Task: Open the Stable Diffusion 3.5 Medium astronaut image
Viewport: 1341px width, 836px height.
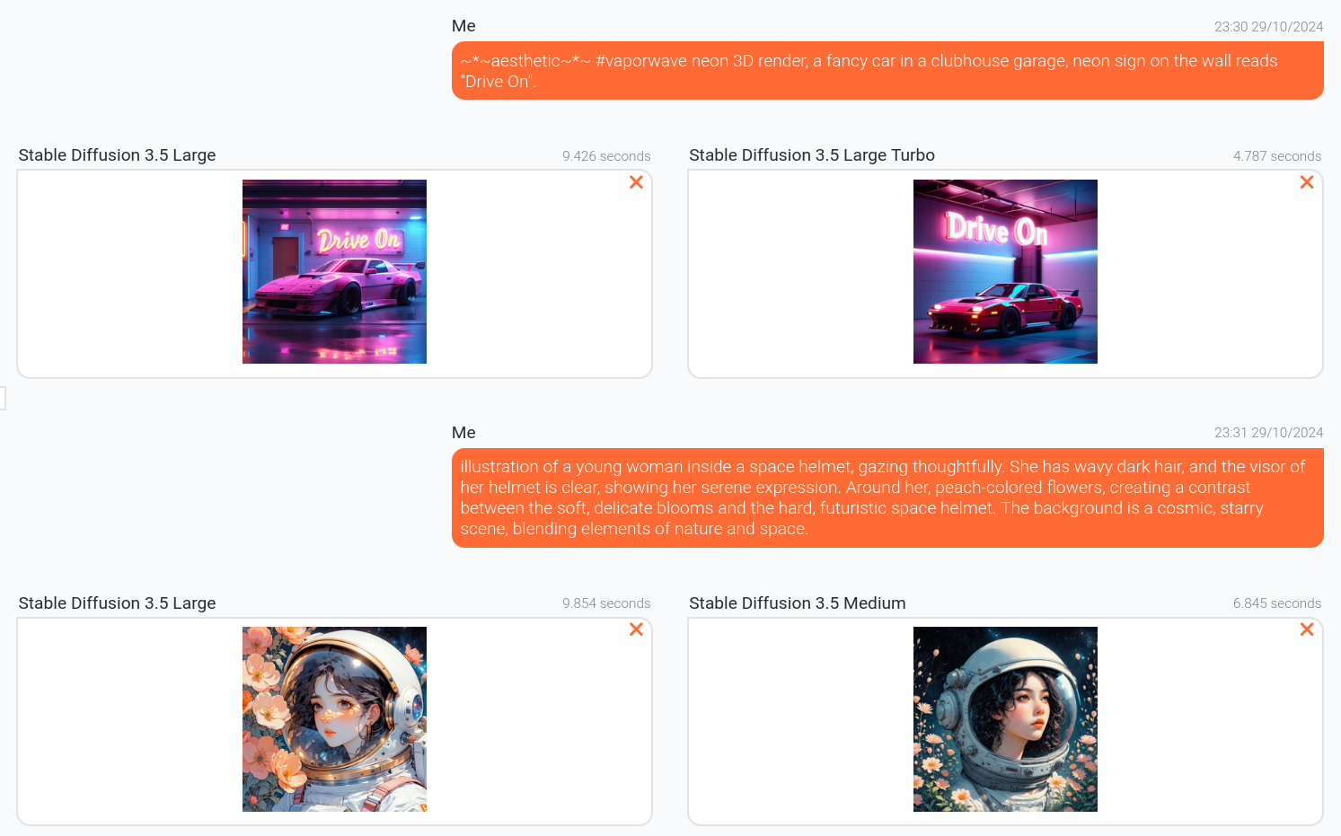Action: (x=1005, y=719)
